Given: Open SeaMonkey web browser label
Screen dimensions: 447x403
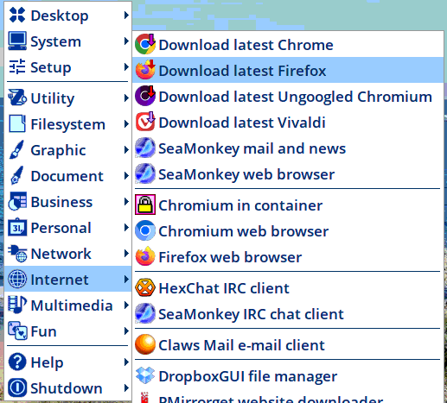Looking at the screenshot, I should [x=246, y=174].
